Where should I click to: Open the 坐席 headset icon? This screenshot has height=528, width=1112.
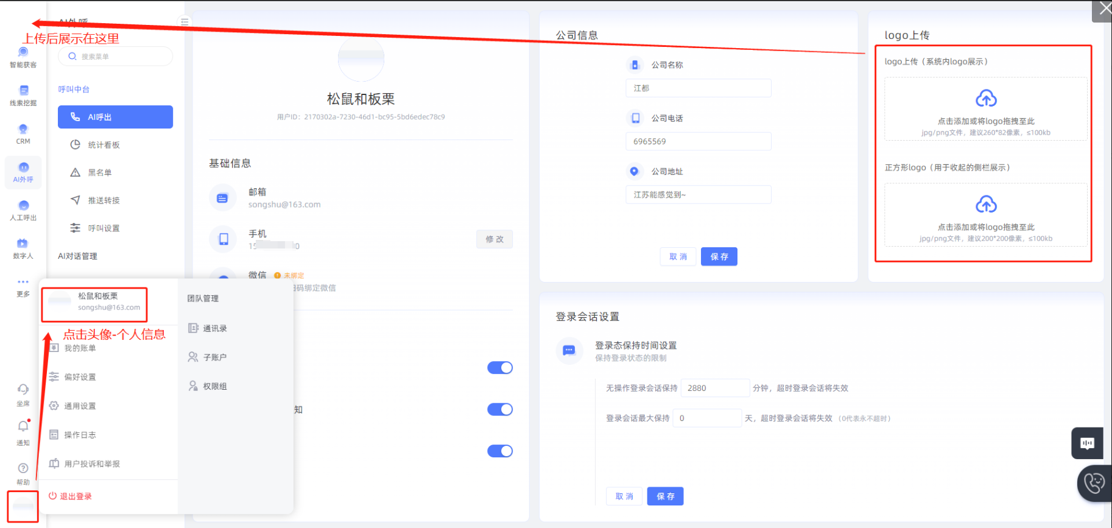click(23, 391)
